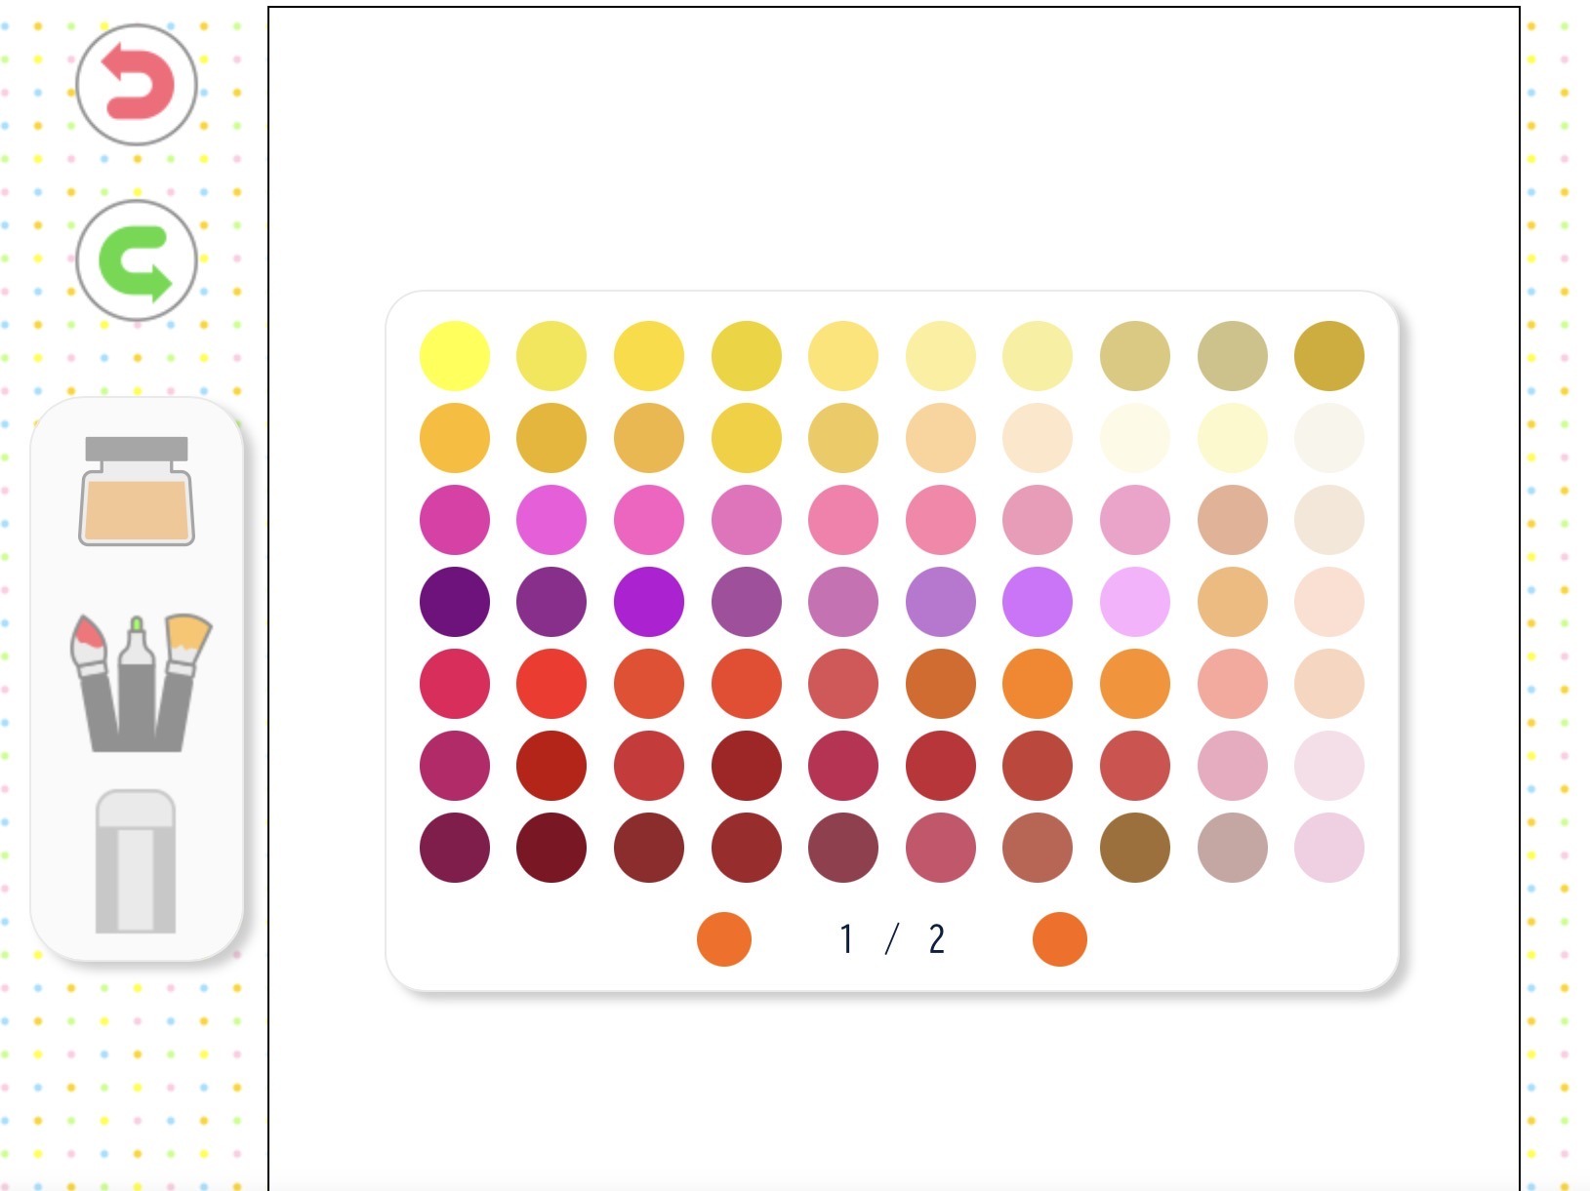Choose the gray eraser tool
The height and width of the screenshot is (1191, 1590).
(136, 862)
